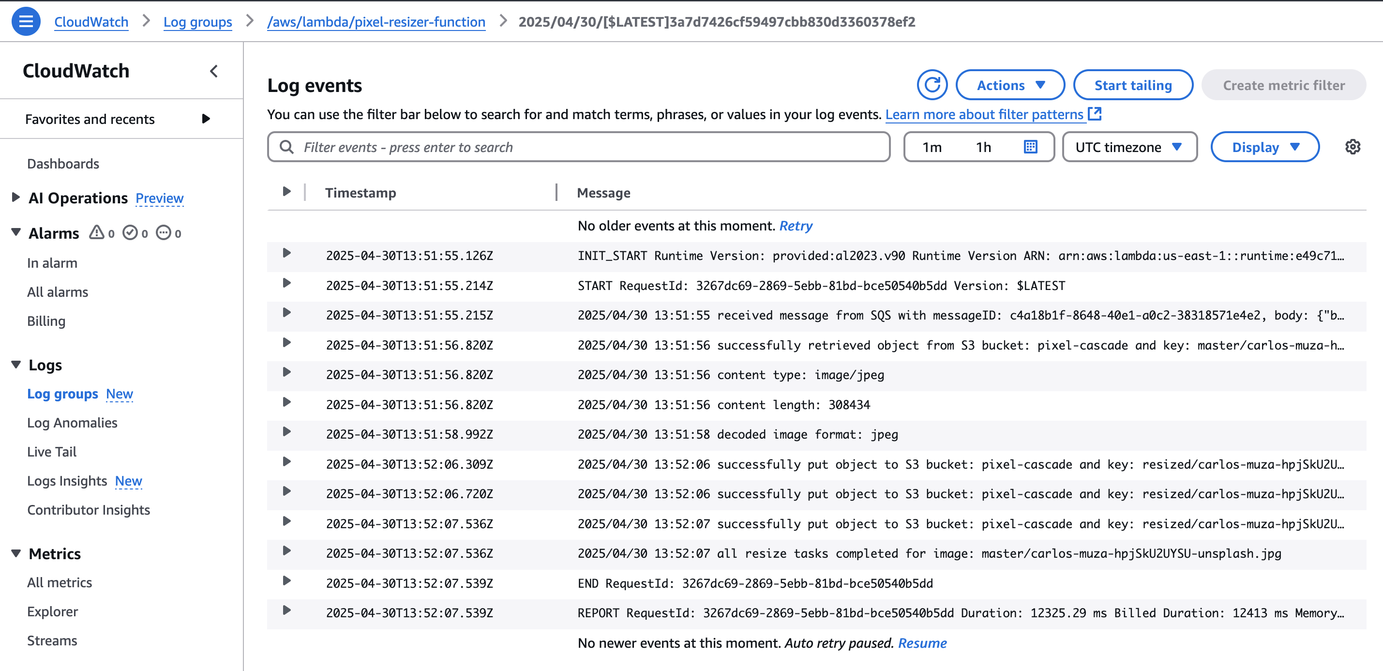The height and width of the screenshot is (671, 1383).
Task: Expand the content type image/jpeg row
Action: point(286,372)
